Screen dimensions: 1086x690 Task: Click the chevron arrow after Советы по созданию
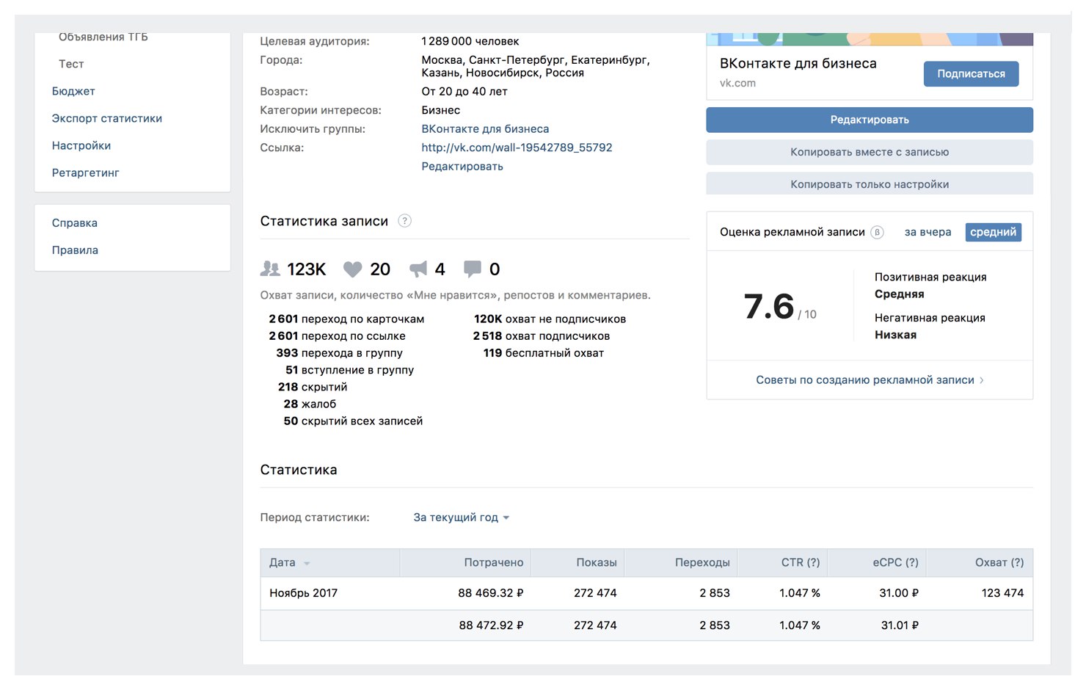click(x=982, y=380)
